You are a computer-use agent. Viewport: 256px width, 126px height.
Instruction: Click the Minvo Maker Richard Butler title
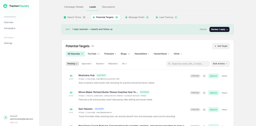coord(108,92)
